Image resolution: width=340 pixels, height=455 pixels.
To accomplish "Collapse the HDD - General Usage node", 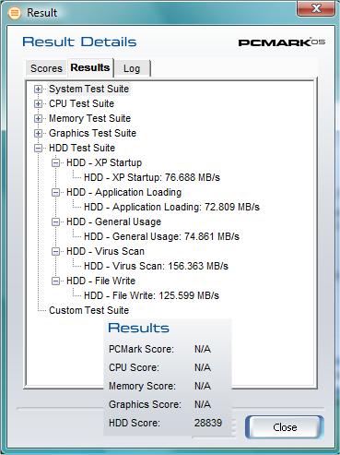I will pos(55,222).
